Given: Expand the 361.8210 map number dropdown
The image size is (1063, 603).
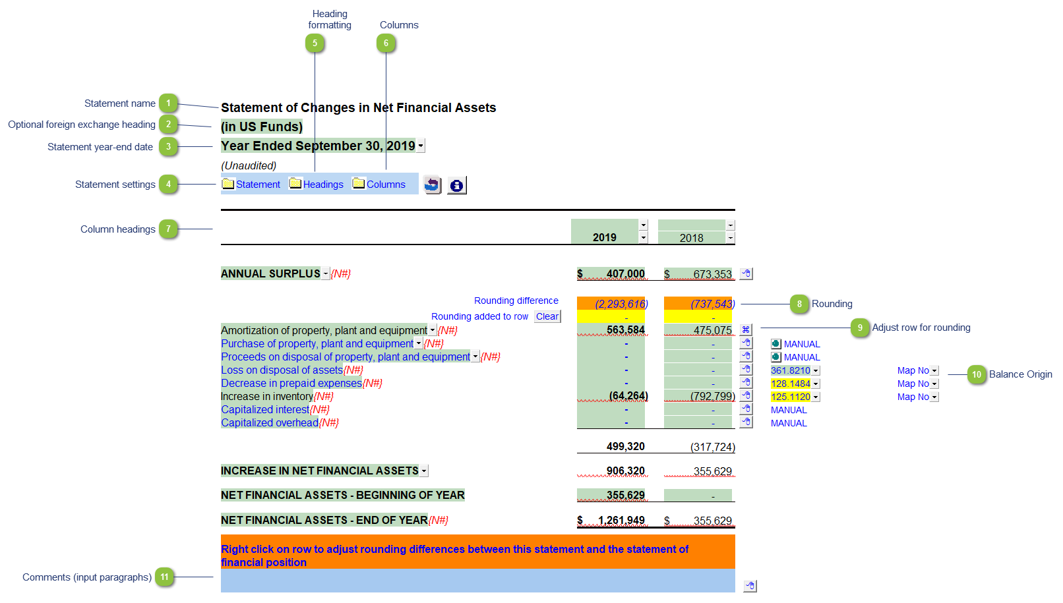Looking at the screenshot, I should [x=816, y=371].
